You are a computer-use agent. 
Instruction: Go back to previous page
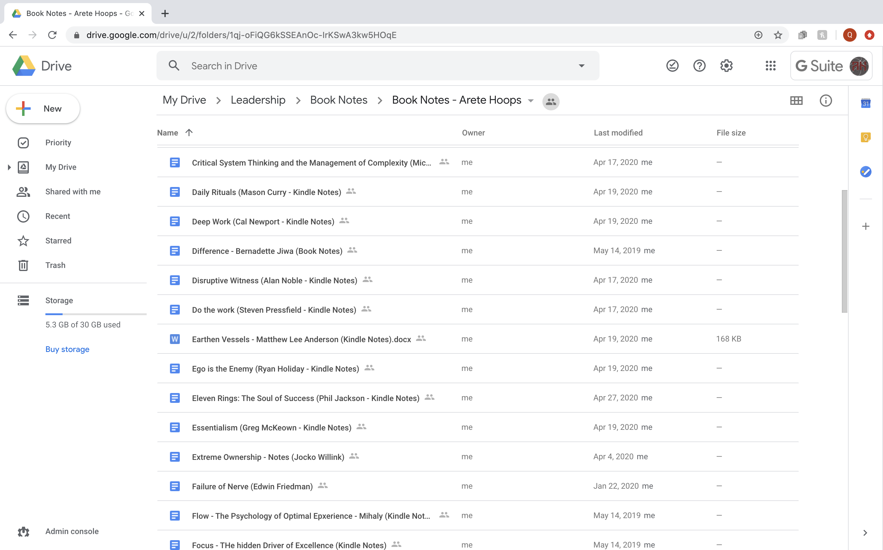[x=13, y=35]
